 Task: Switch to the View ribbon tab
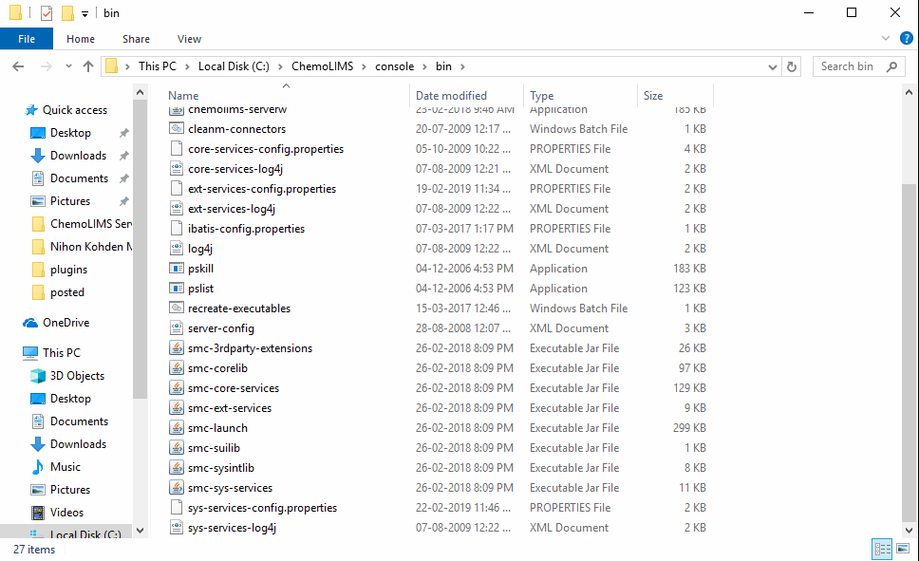[189, 39]
